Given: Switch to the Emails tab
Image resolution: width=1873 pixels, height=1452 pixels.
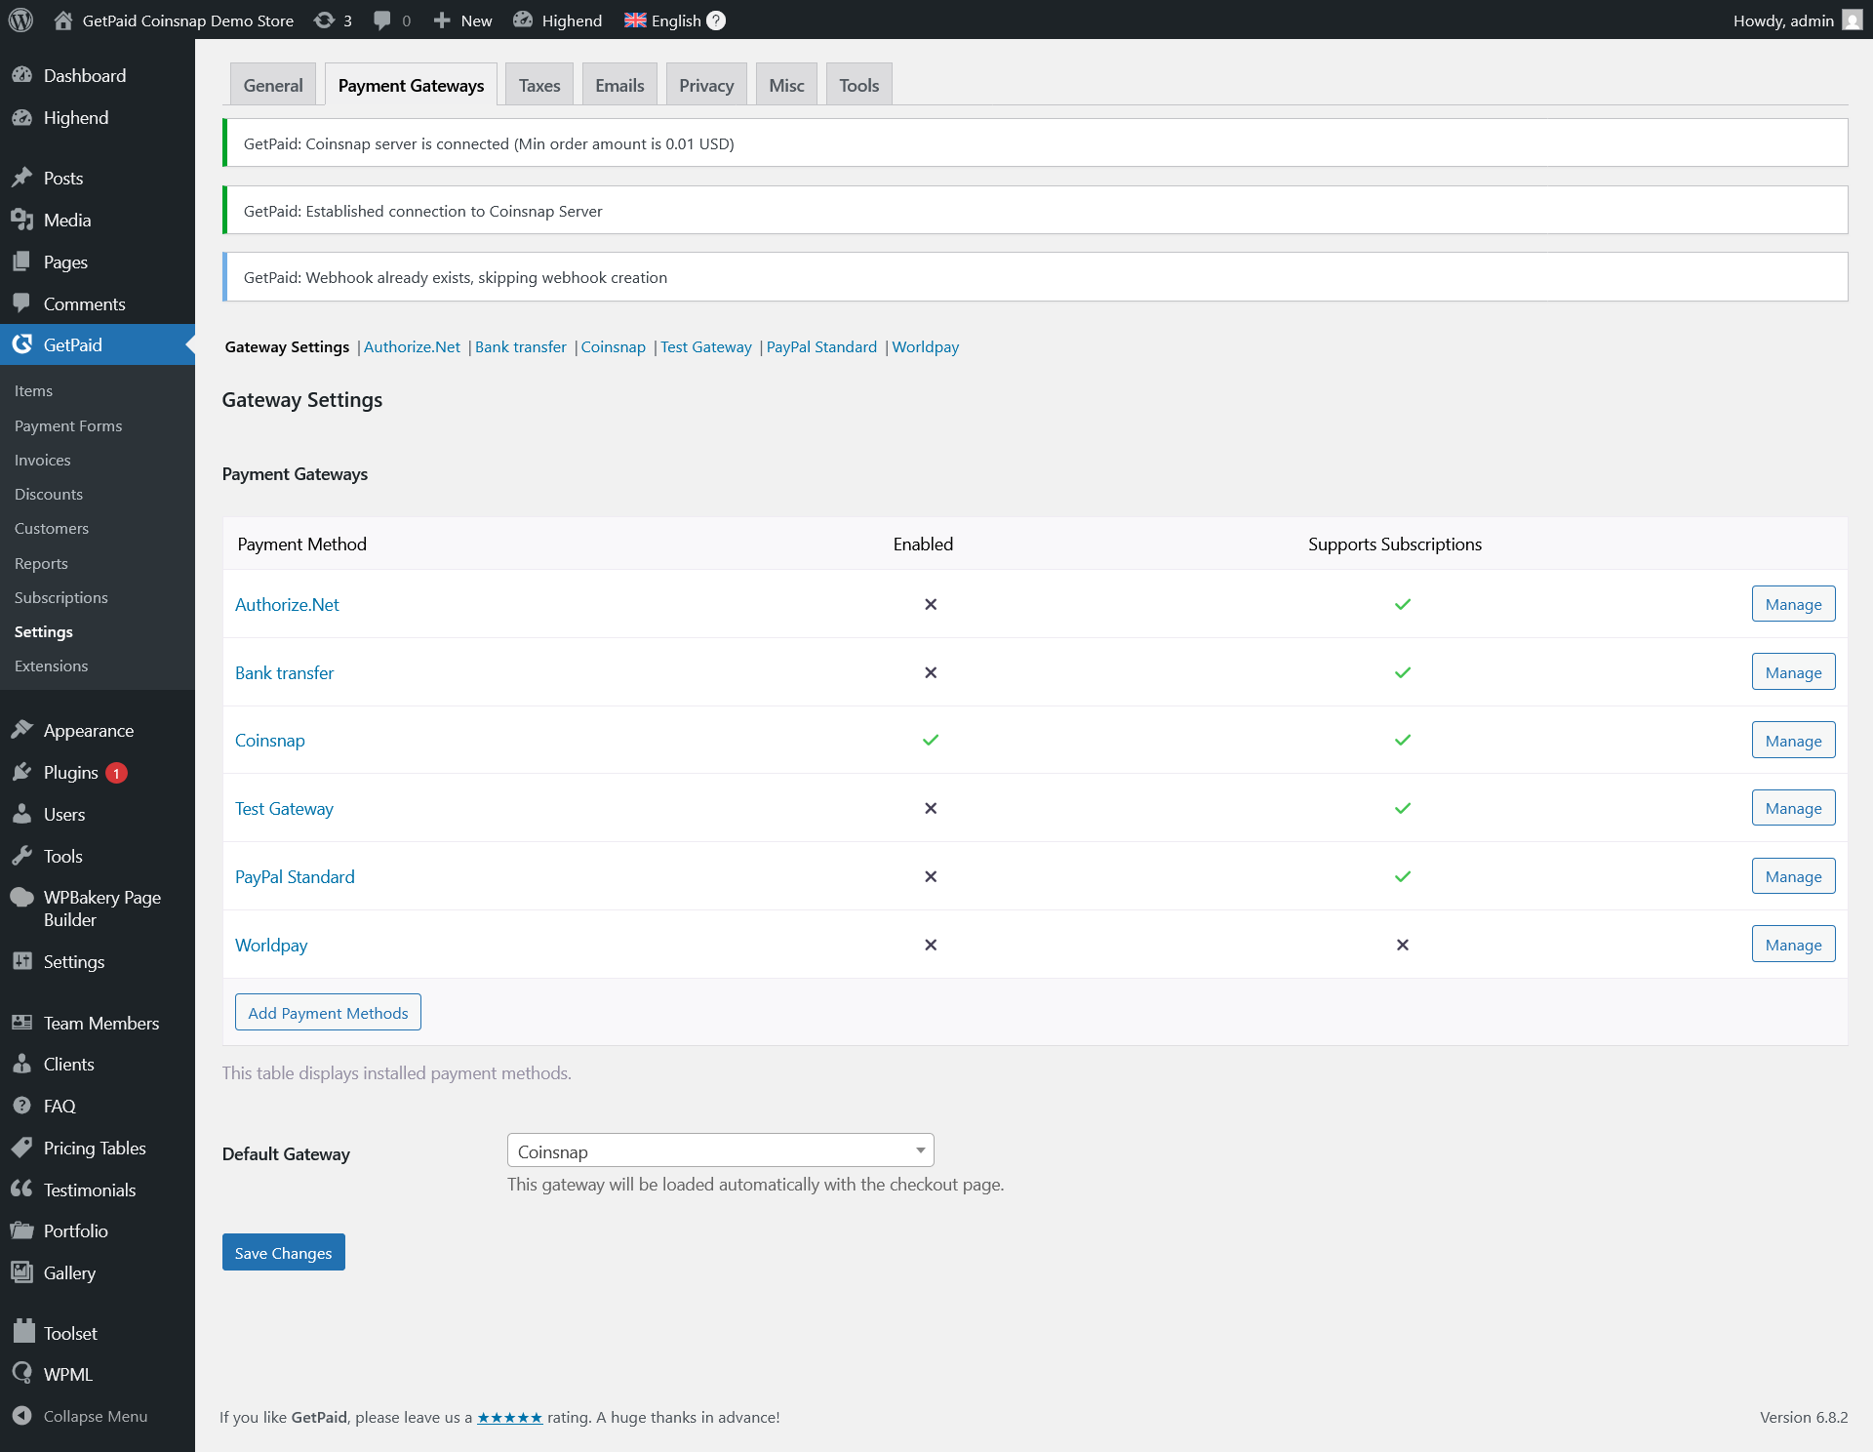Looking at the screenshot, I should [619, 85].
